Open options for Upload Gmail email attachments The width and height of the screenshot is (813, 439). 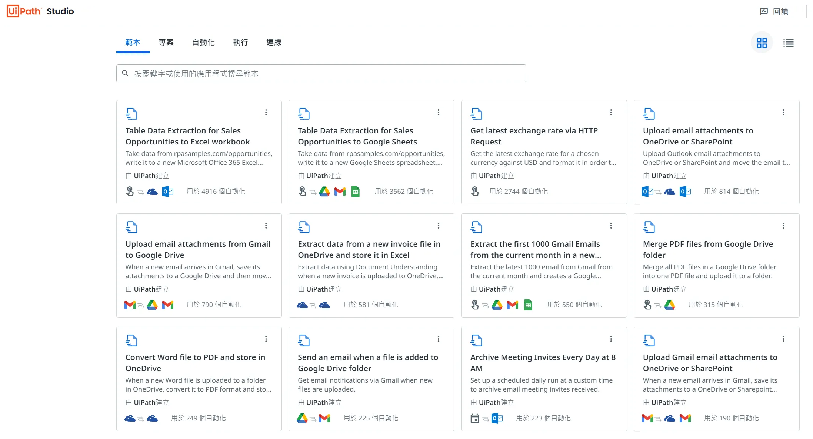(783, 339)
